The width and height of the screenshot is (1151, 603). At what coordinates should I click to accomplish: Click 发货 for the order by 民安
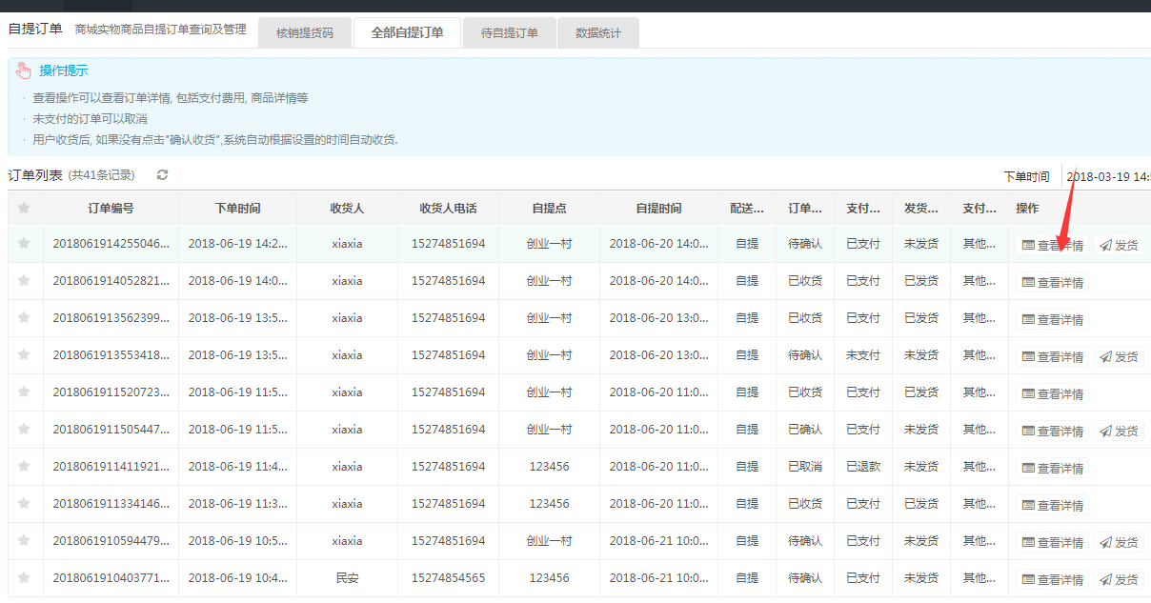point(1119,579)
